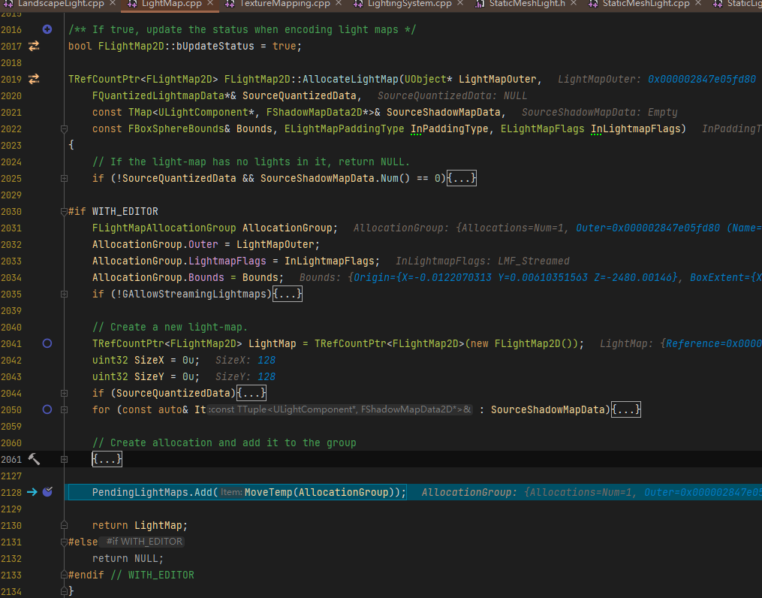
Task: Expand the folded {...} after SourceShadowMapData.Num() == 0
Action: pyautogui.click(x=462, y=178)
